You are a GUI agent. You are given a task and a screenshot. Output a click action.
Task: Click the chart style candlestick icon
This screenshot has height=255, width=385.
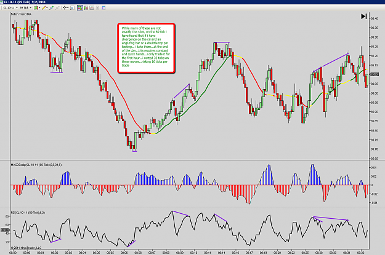tap(36, 8)
